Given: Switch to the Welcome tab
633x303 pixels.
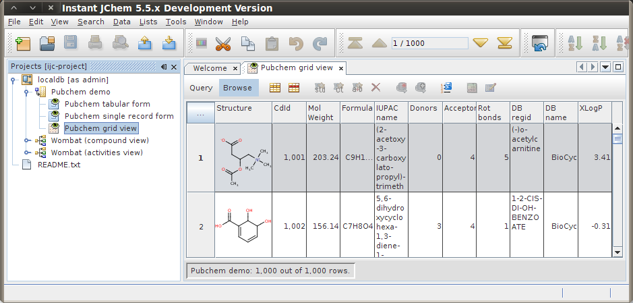Looking at the screenshot, I should [x=210, y=68].
